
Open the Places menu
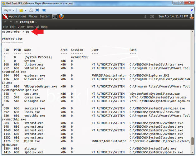33,16
